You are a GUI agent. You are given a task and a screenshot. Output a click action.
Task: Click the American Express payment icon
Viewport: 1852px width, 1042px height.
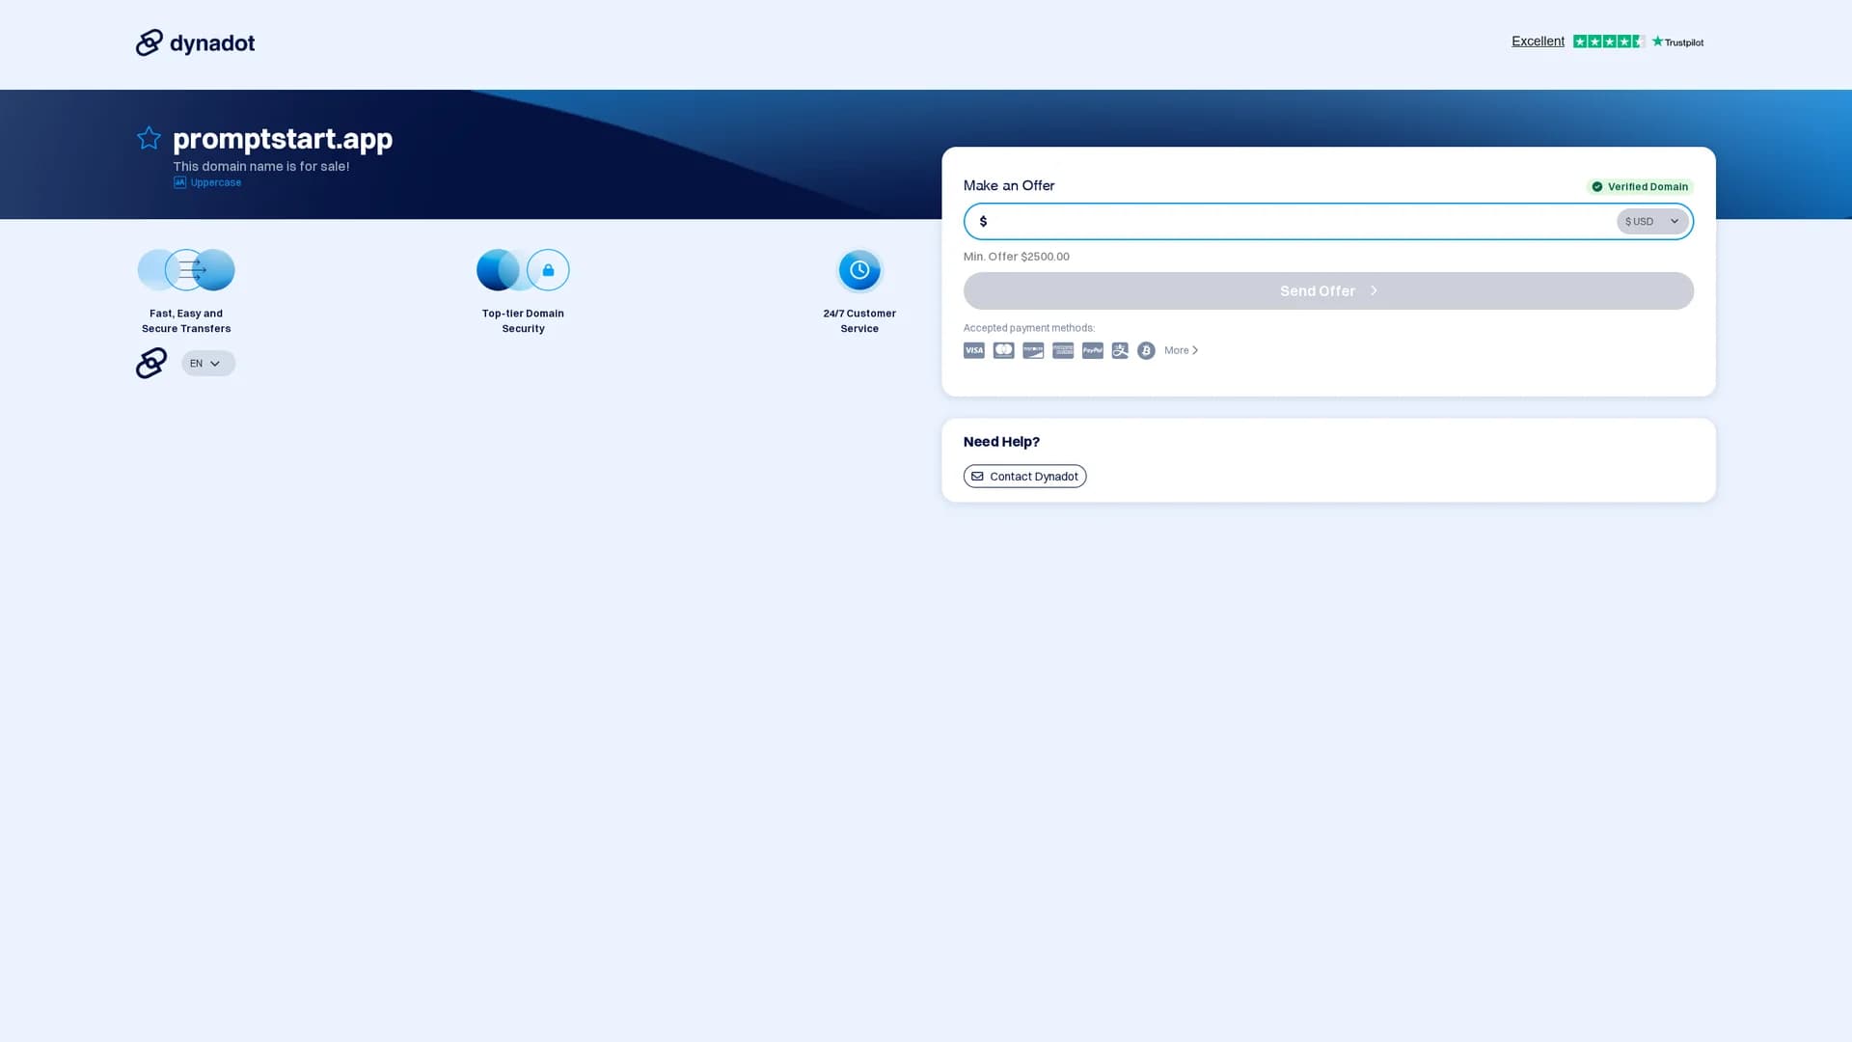tap(1063, 350)
